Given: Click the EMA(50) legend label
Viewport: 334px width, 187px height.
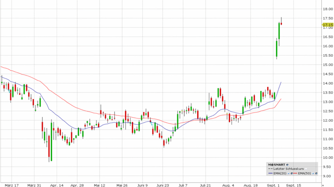Looking at the screenshot, I should click(x=304, y=173).
